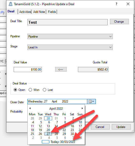Image resolution: width=135 pixels, height=146 pixels.
Task: Select the Won deal status radio button
Action: tap(30, 90)
